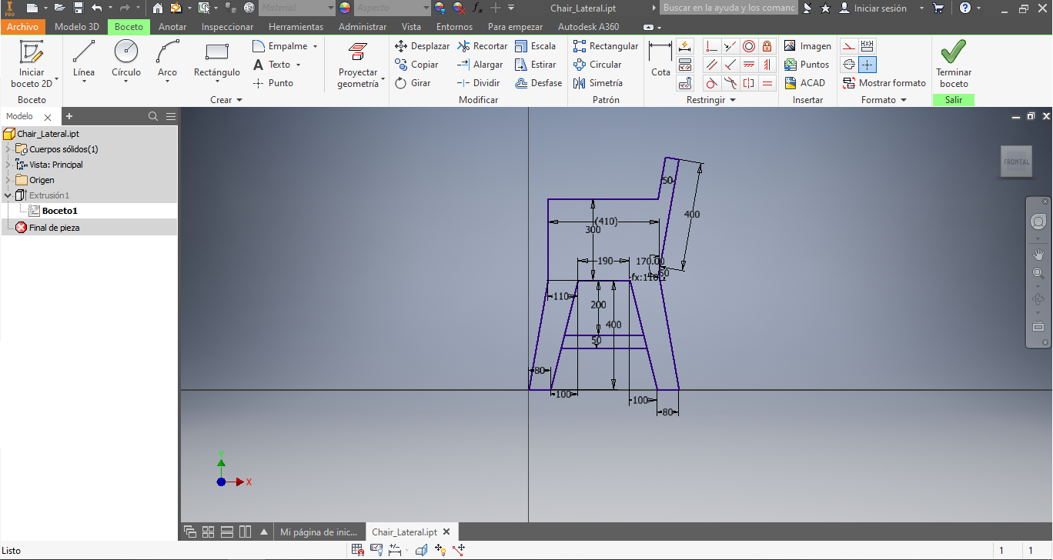Switch to the Modelo 3D tab

[x=77, y=27]
